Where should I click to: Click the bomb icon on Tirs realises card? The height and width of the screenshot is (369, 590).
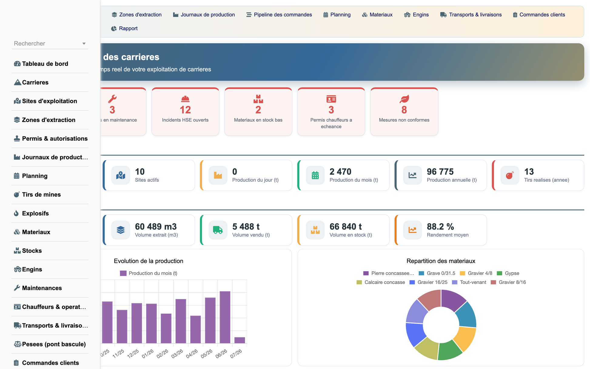(510, 175)
